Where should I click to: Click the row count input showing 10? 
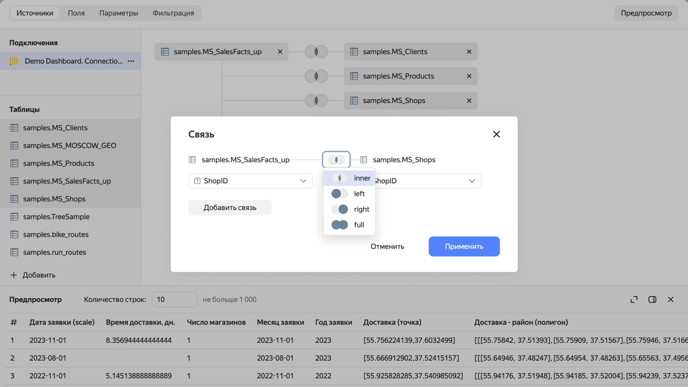pos(174,299)
